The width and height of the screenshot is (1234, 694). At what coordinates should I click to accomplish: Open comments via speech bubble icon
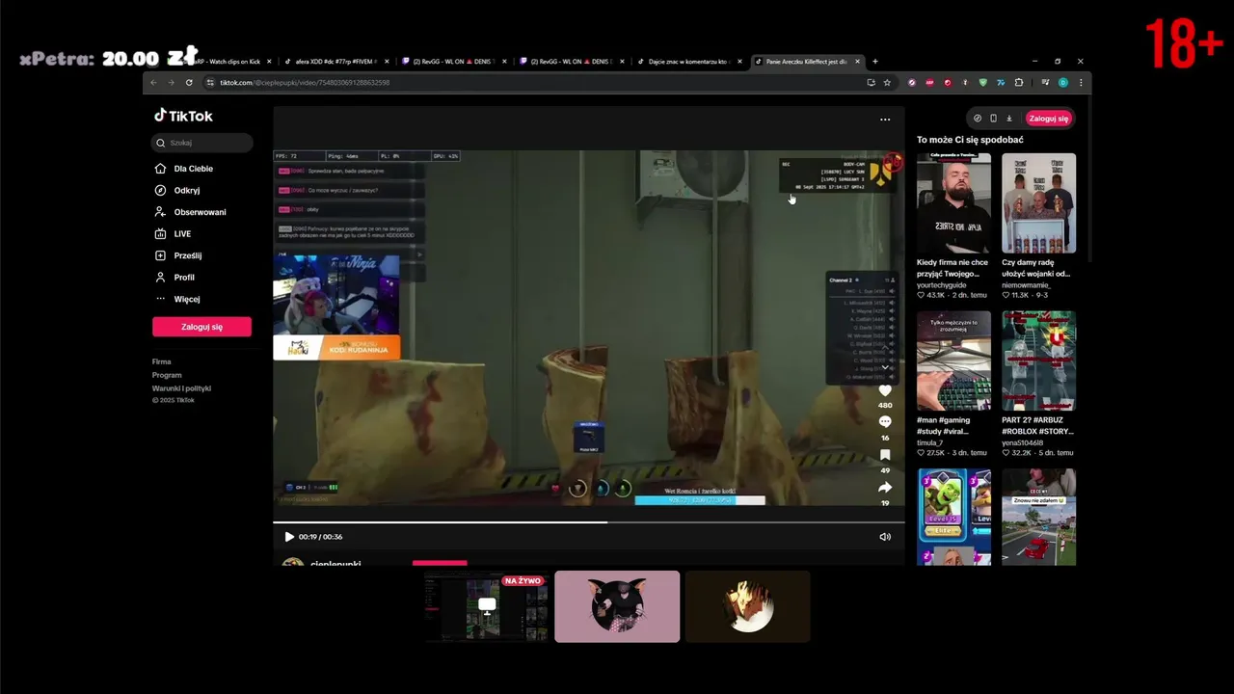pyautogui.click(x=885, y=422)
